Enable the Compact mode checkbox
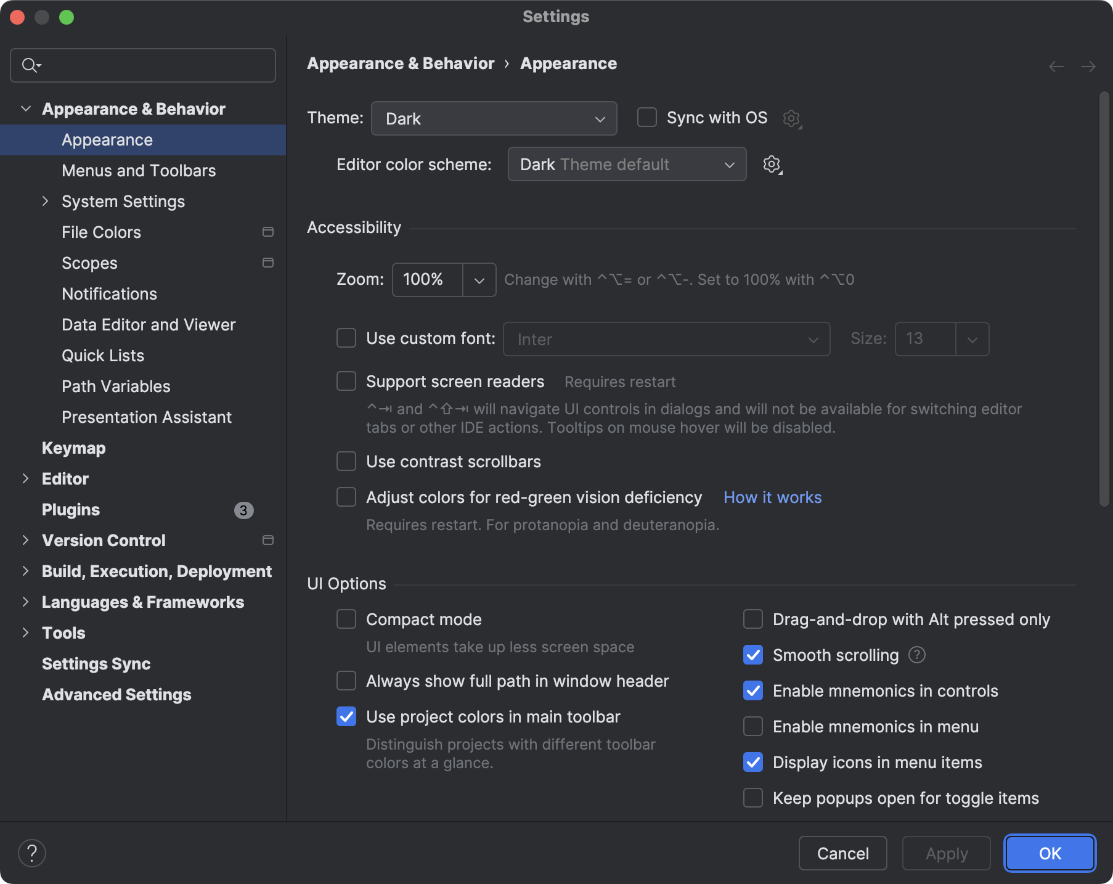This screenshot has height=884, width=1113. point(346,619)
